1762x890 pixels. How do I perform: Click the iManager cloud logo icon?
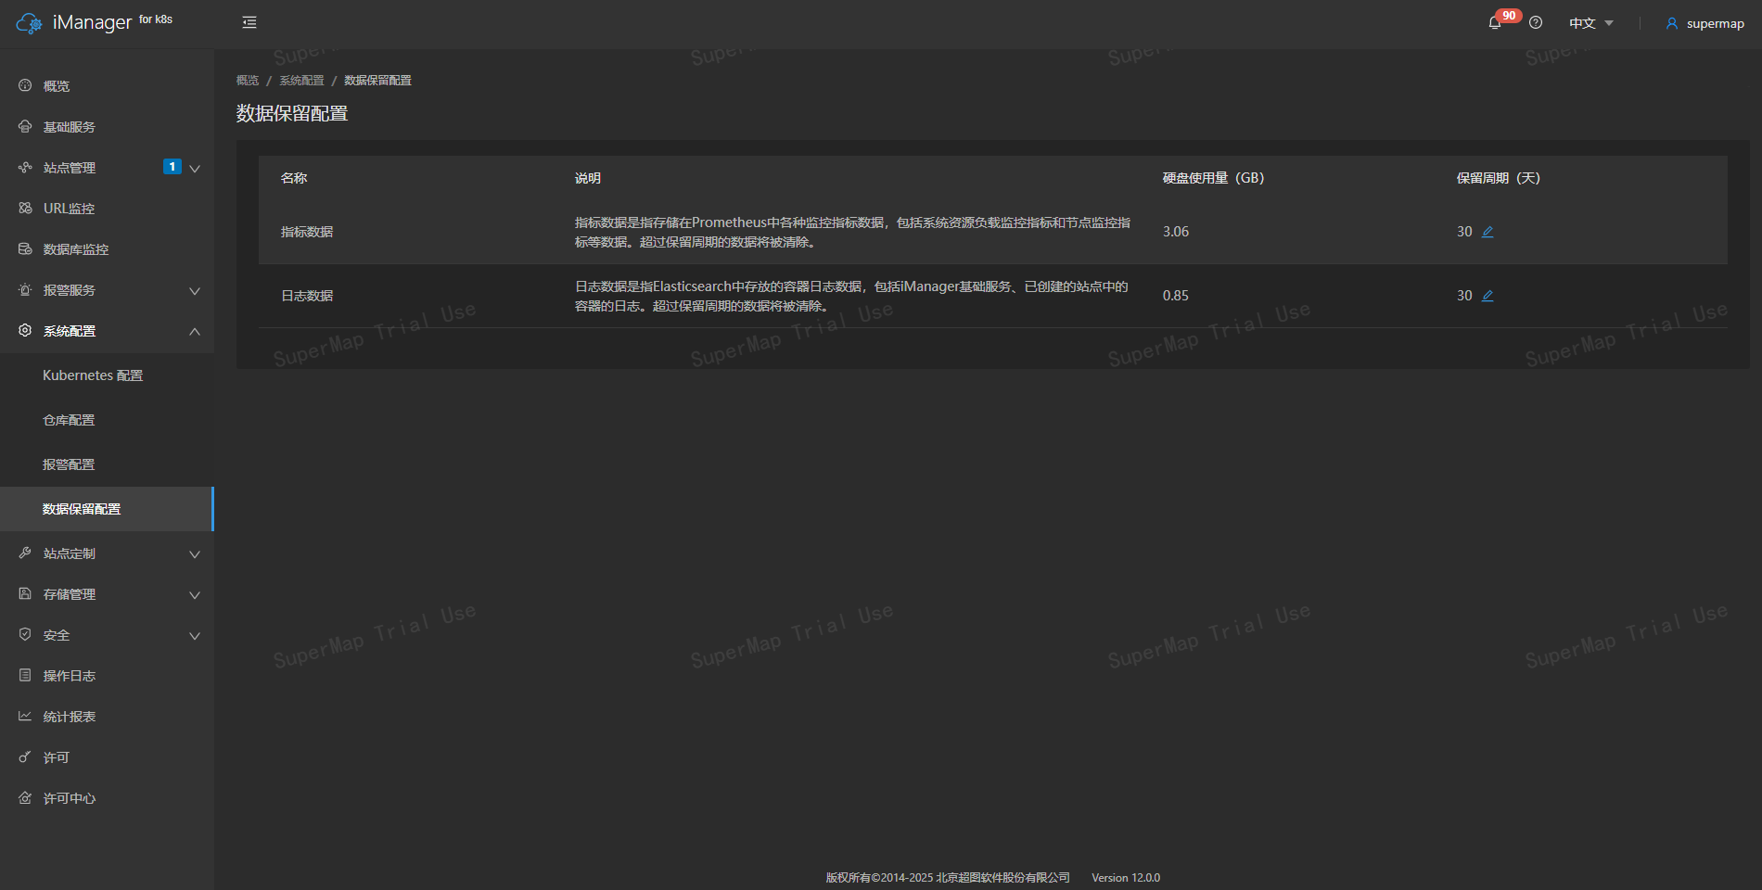[30, 23]
